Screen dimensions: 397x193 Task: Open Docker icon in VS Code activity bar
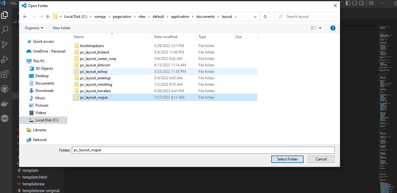5,104
